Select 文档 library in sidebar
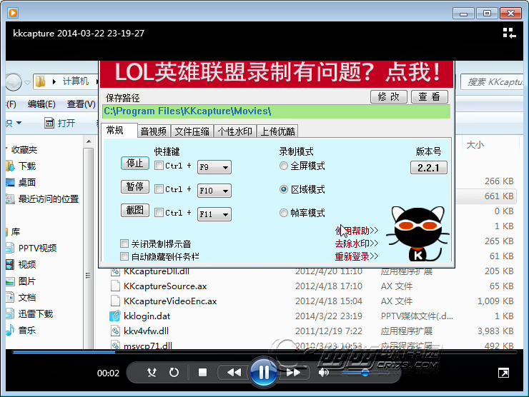Screen dimensions: 529x397 click(27, 298)
